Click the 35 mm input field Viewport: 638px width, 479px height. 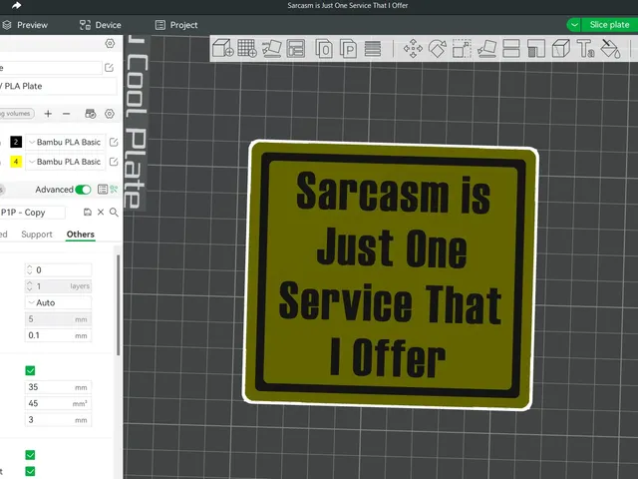click(58, 387)
